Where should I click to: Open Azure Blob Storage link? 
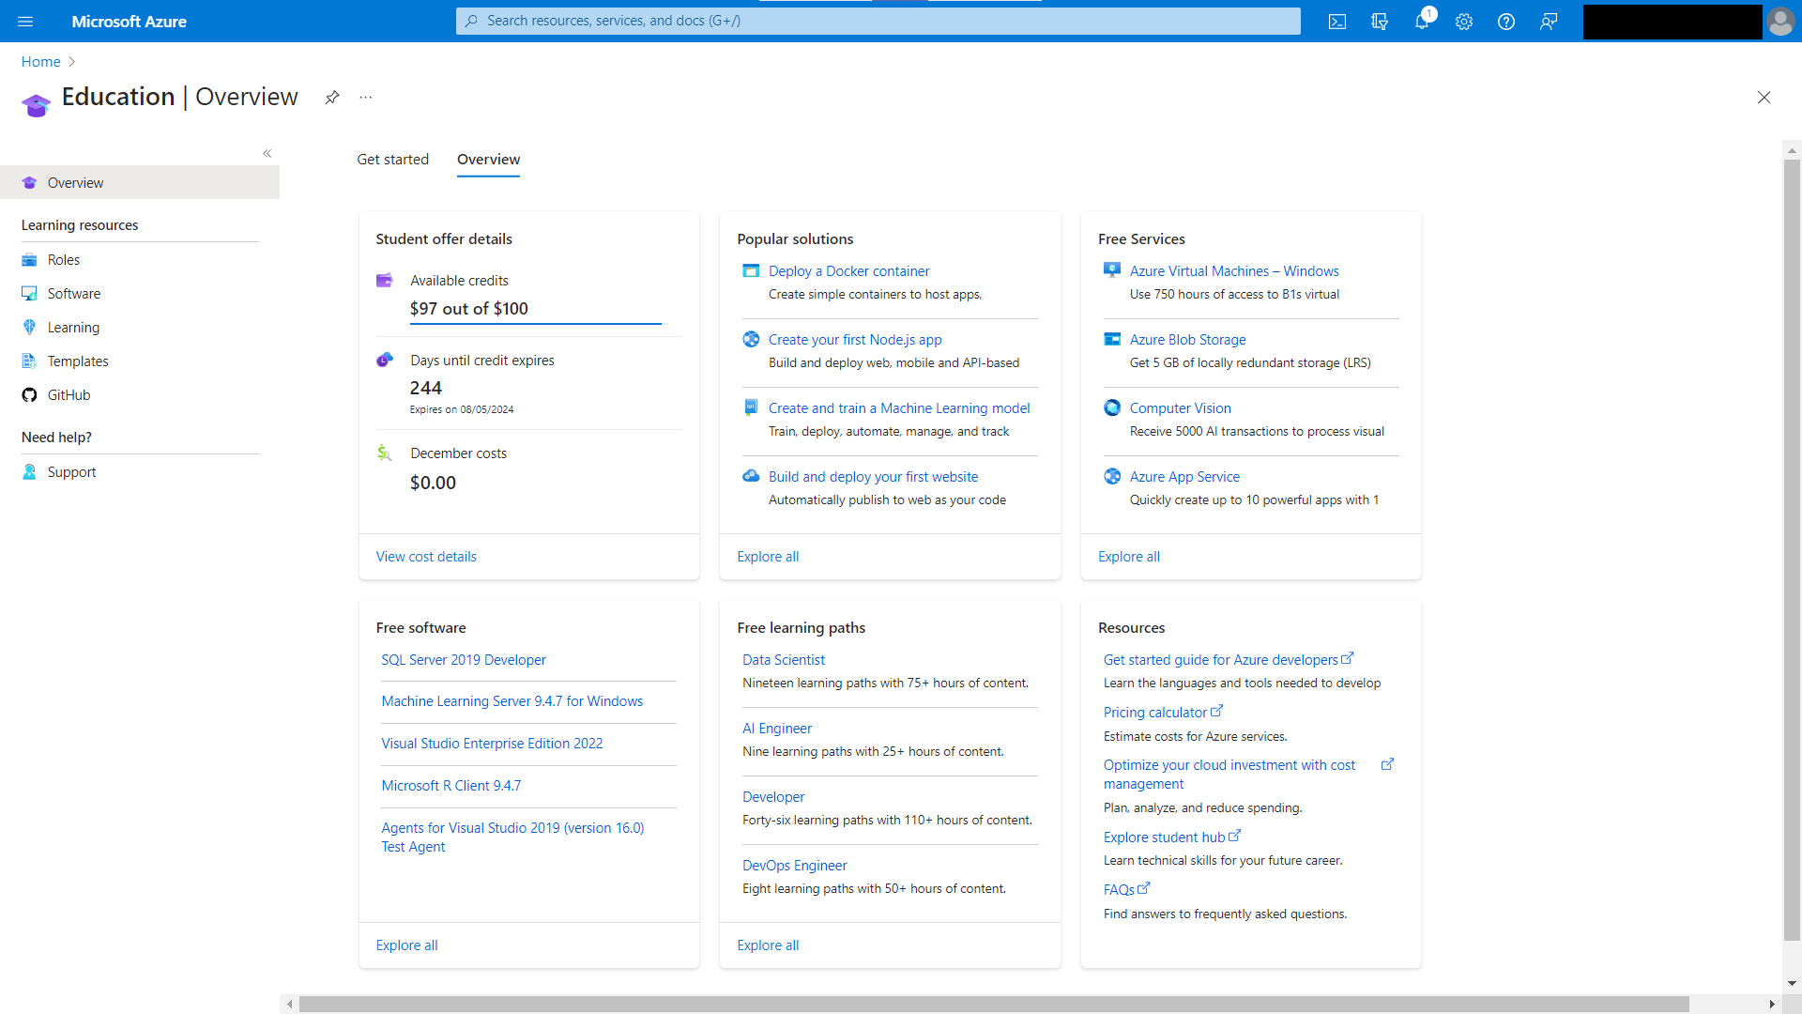tap(1187, 340)
